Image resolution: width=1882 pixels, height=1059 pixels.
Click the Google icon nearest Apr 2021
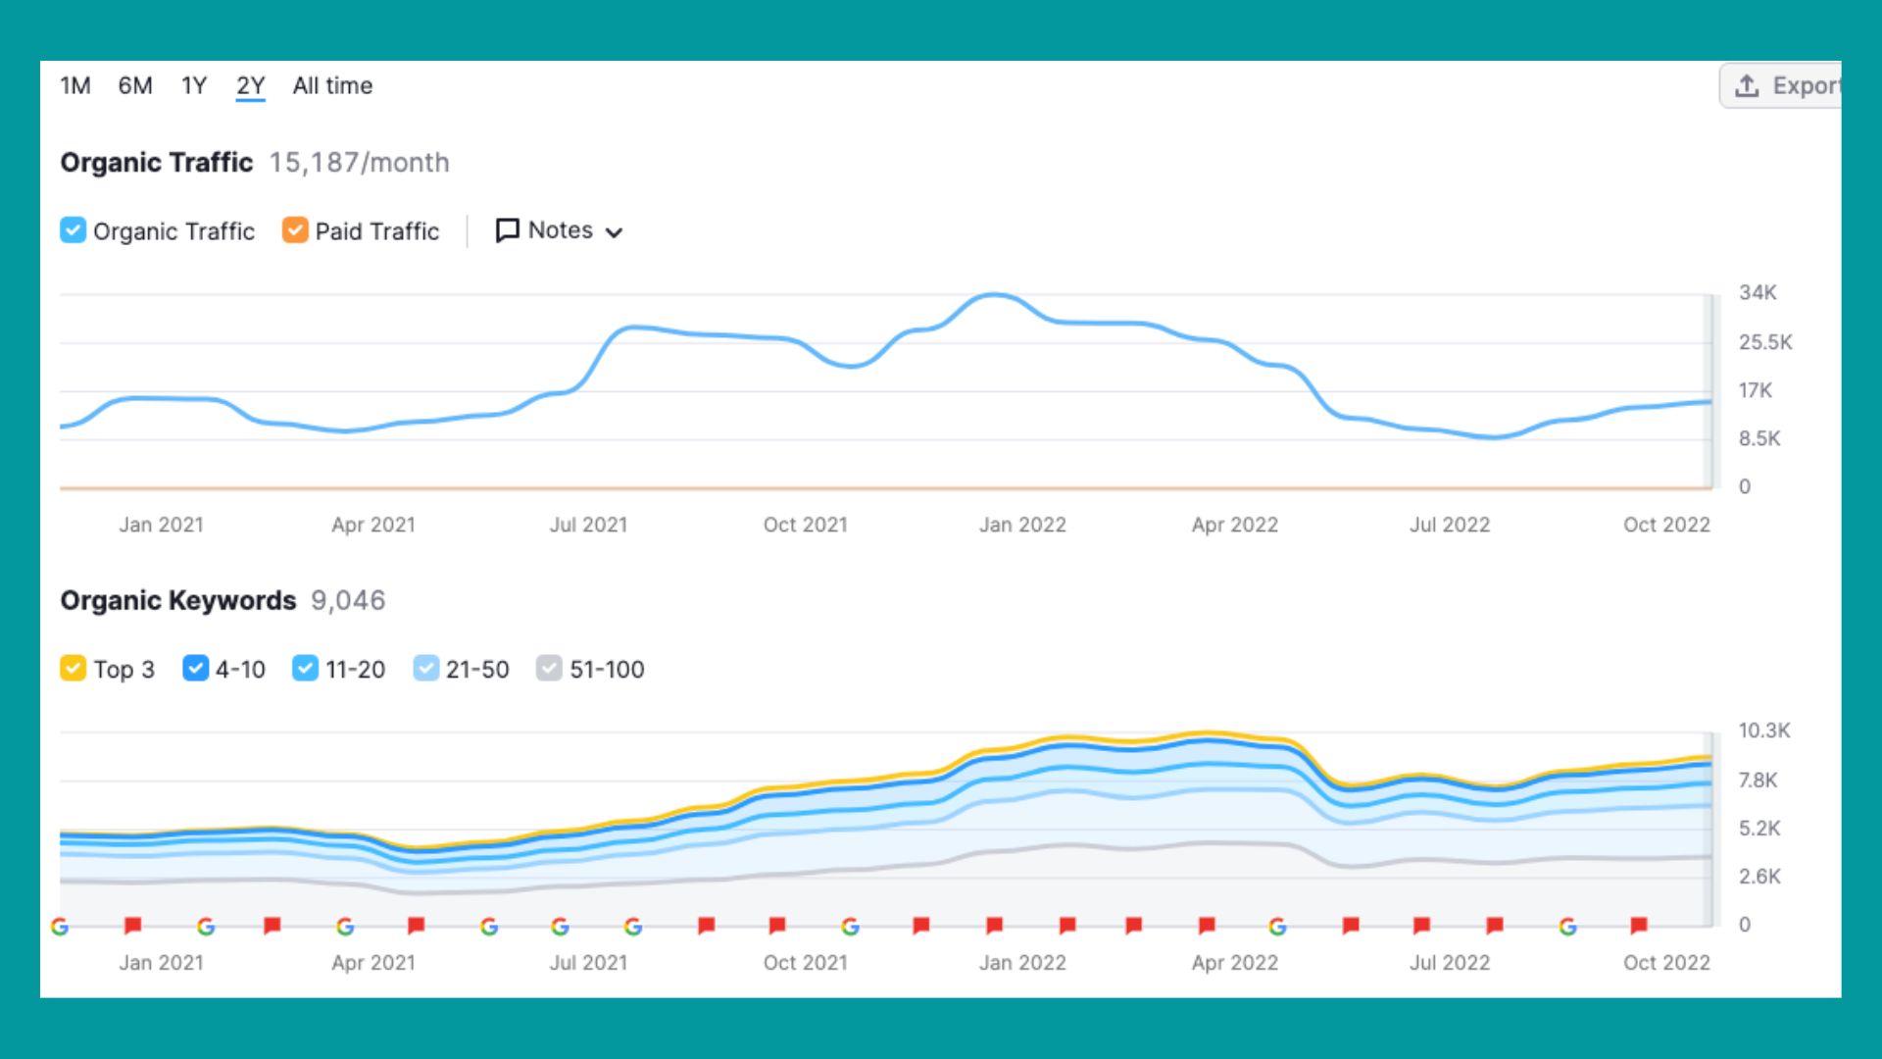click(345, 927)
